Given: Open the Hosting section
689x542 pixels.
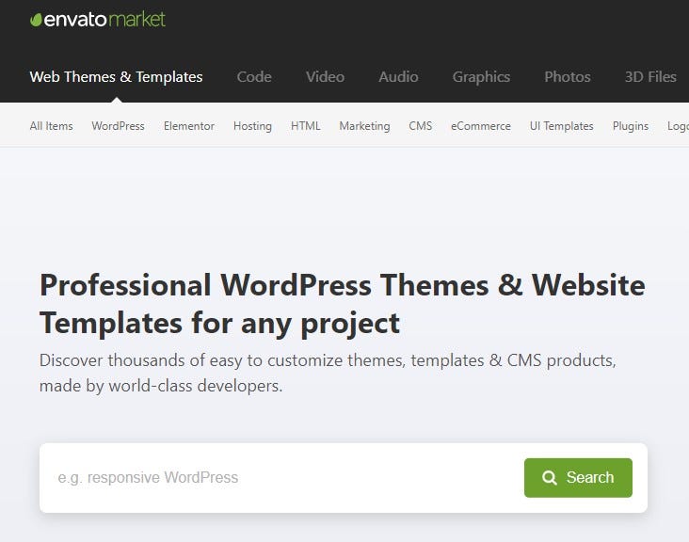Looking at the screenshot, I should pos(252,126).
